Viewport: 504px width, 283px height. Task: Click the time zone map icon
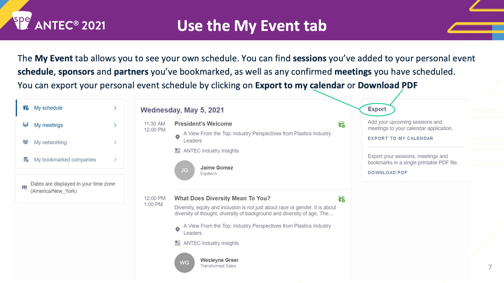coord(24,187)
